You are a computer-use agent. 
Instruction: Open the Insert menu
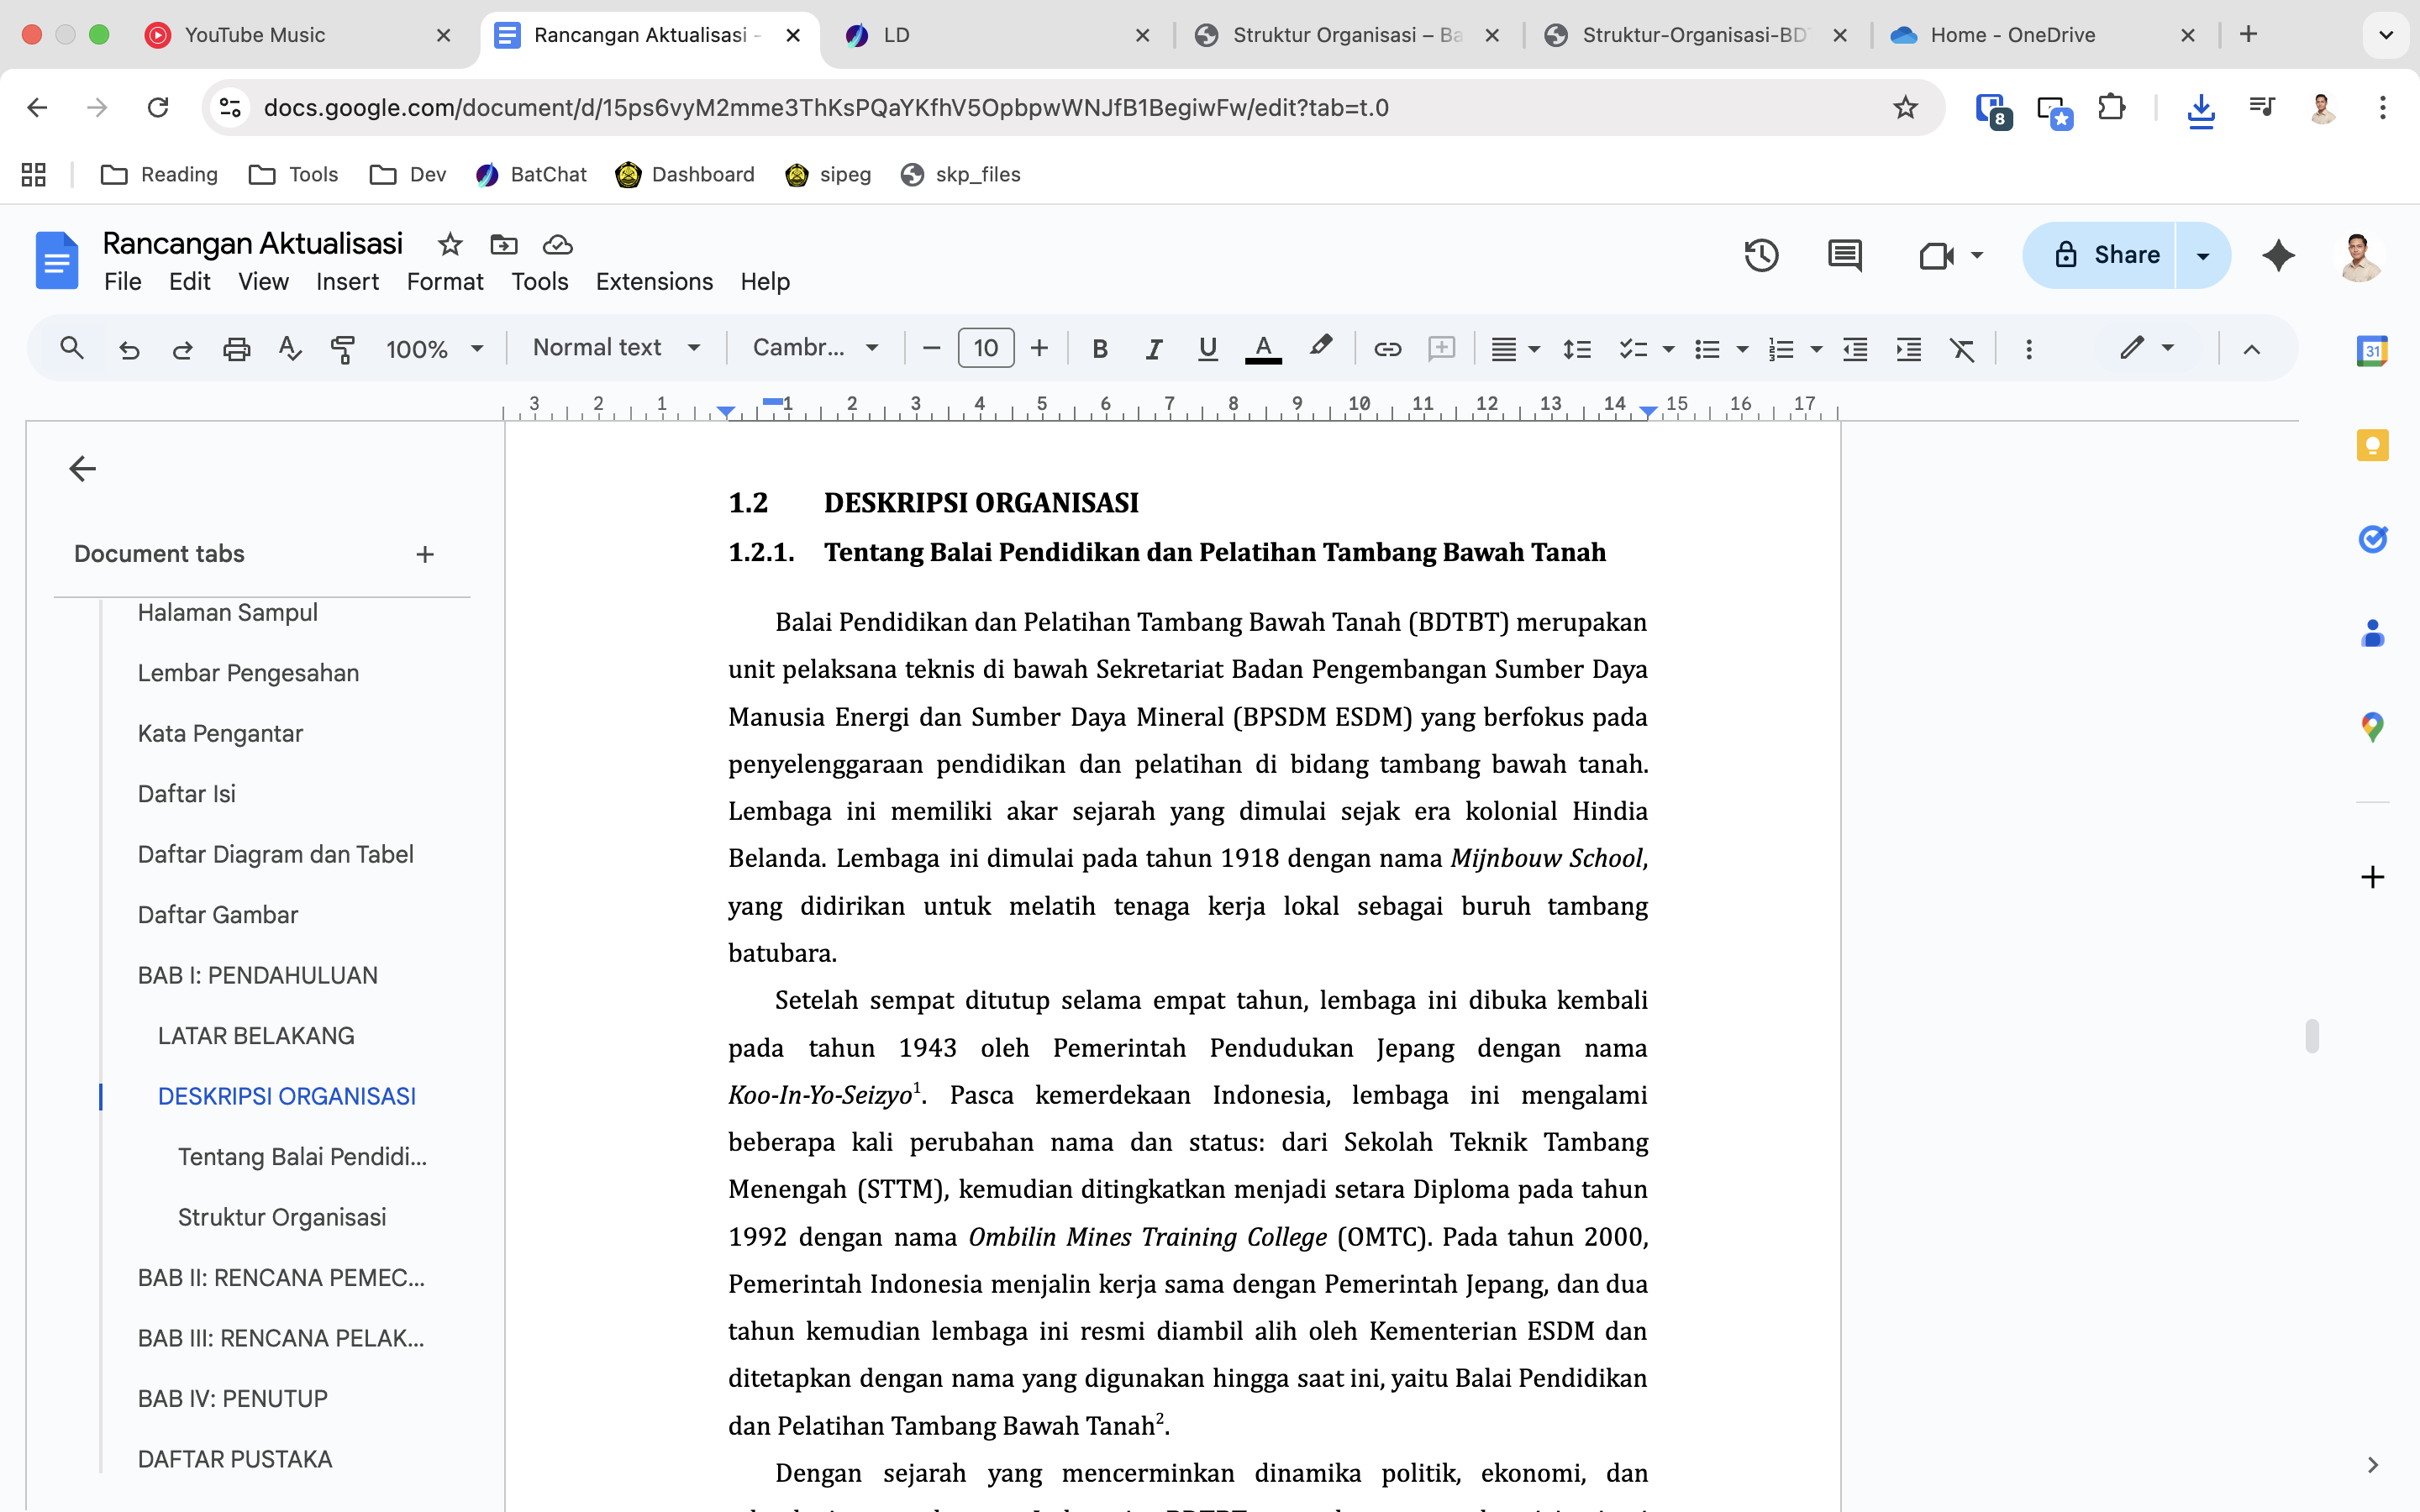[347, 282]
